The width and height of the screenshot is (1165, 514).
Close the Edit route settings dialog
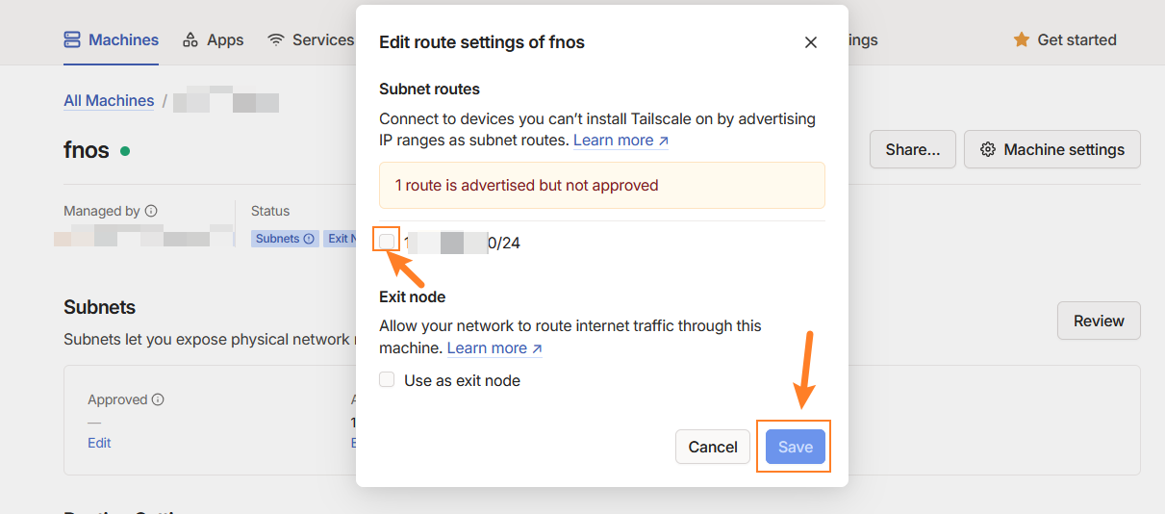point(811,42)
